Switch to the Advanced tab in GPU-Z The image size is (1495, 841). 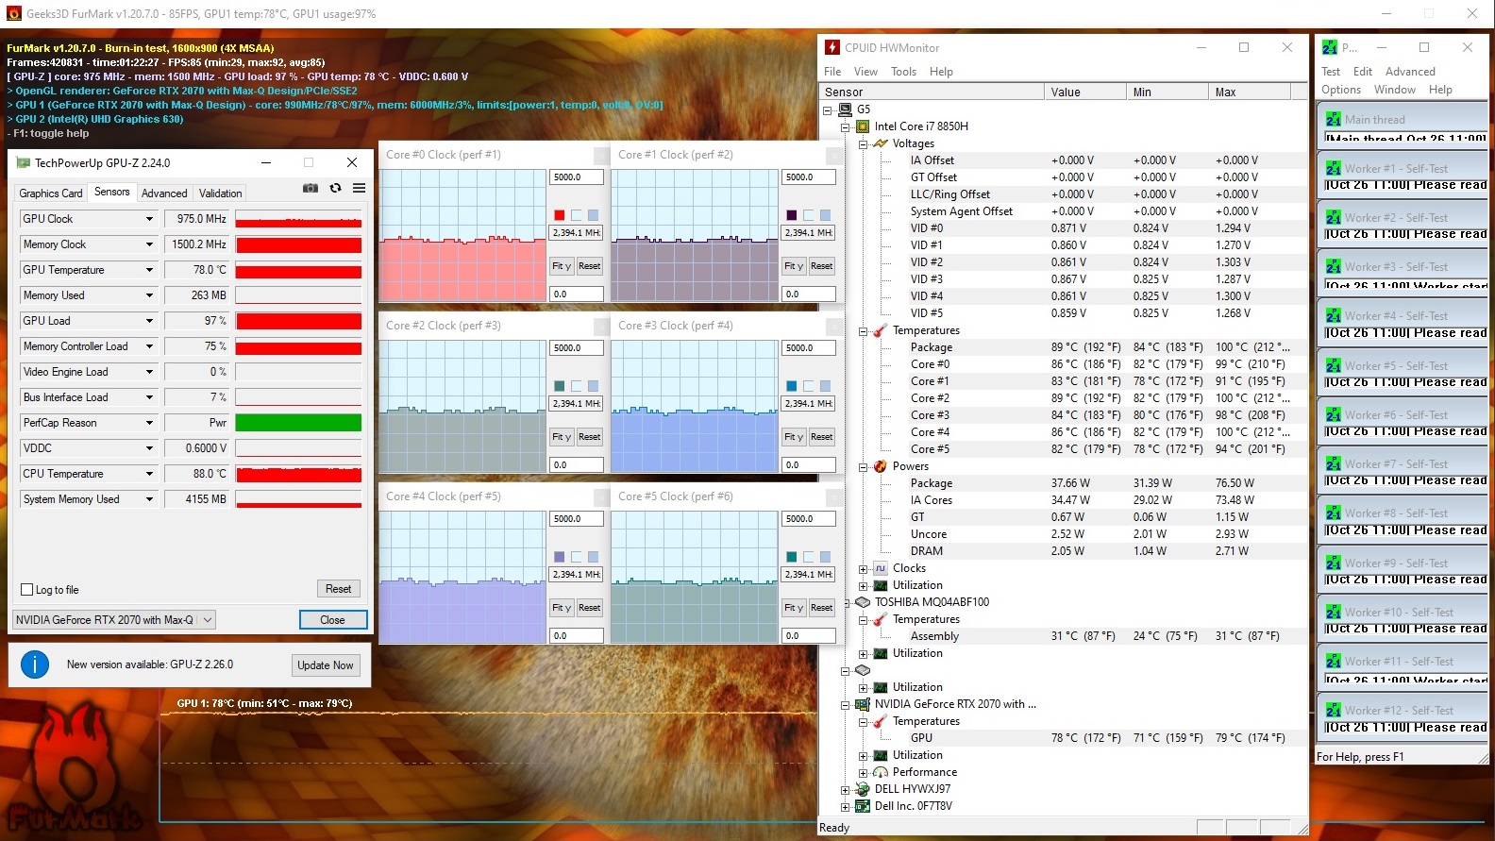point(164,193)
